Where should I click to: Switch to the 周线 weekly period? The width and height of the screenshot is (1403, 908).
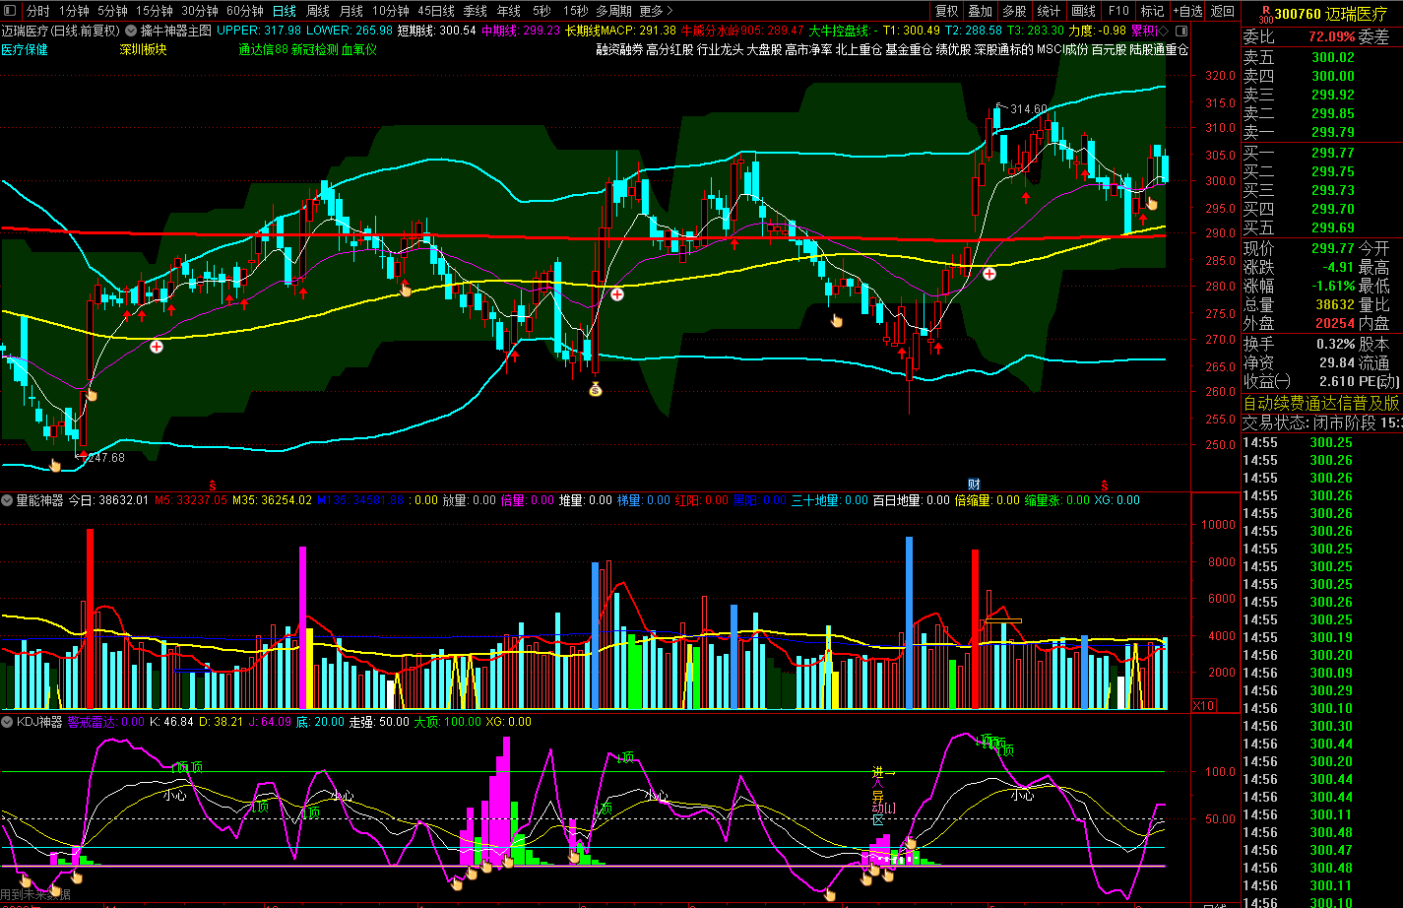click(318, 11)
